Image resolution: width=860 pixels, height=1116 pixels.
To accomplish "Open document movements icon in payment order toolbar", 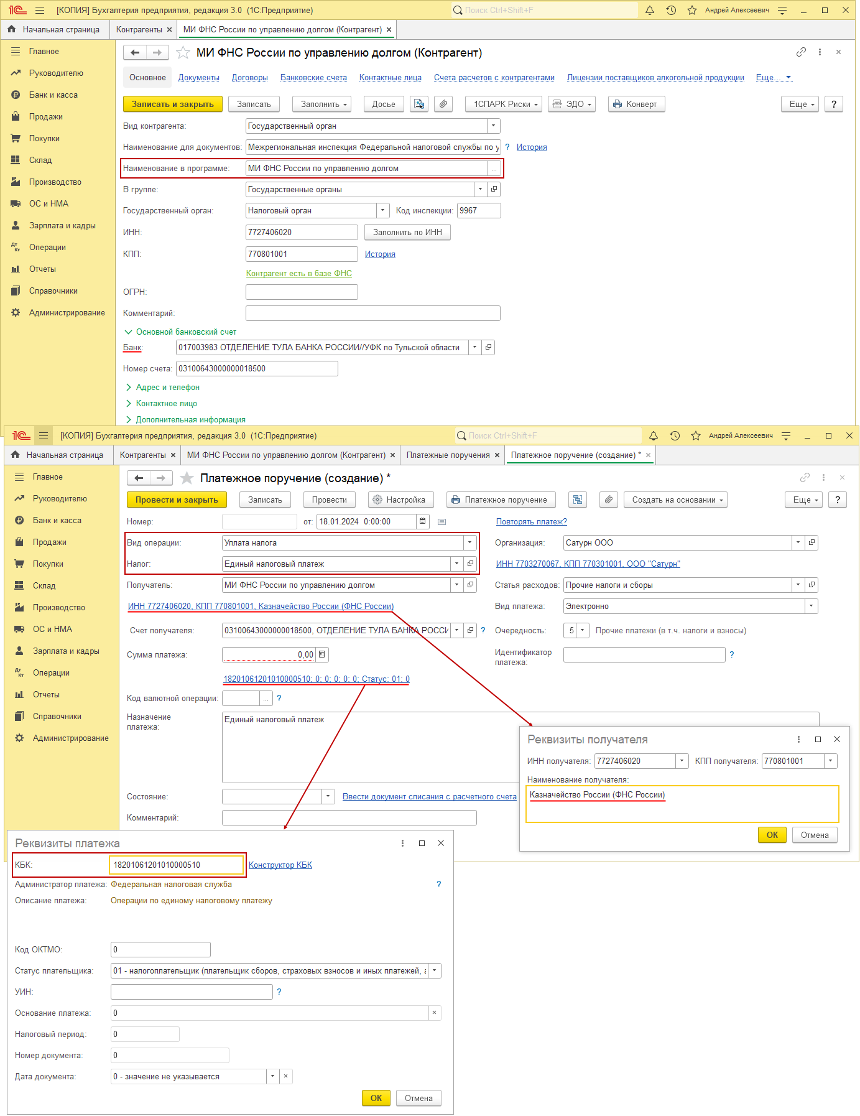I will click(578, 500).
